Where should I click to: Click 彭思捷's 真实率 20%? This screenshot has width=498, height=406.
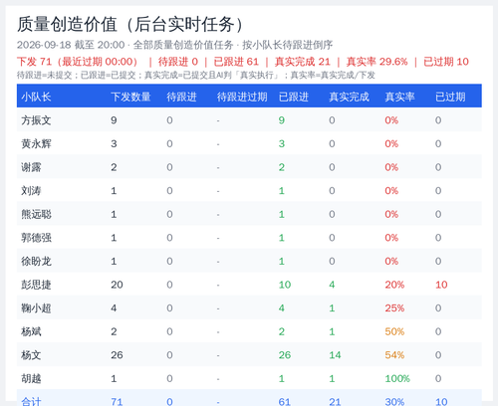click(x=394, y=285)
